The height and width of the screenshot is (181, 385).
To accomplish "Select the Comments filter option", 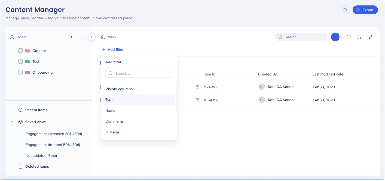I will [138, 121].
